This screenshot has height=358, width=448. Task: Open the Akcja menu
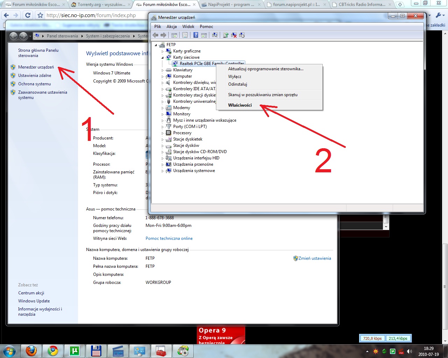coord(171,27)
